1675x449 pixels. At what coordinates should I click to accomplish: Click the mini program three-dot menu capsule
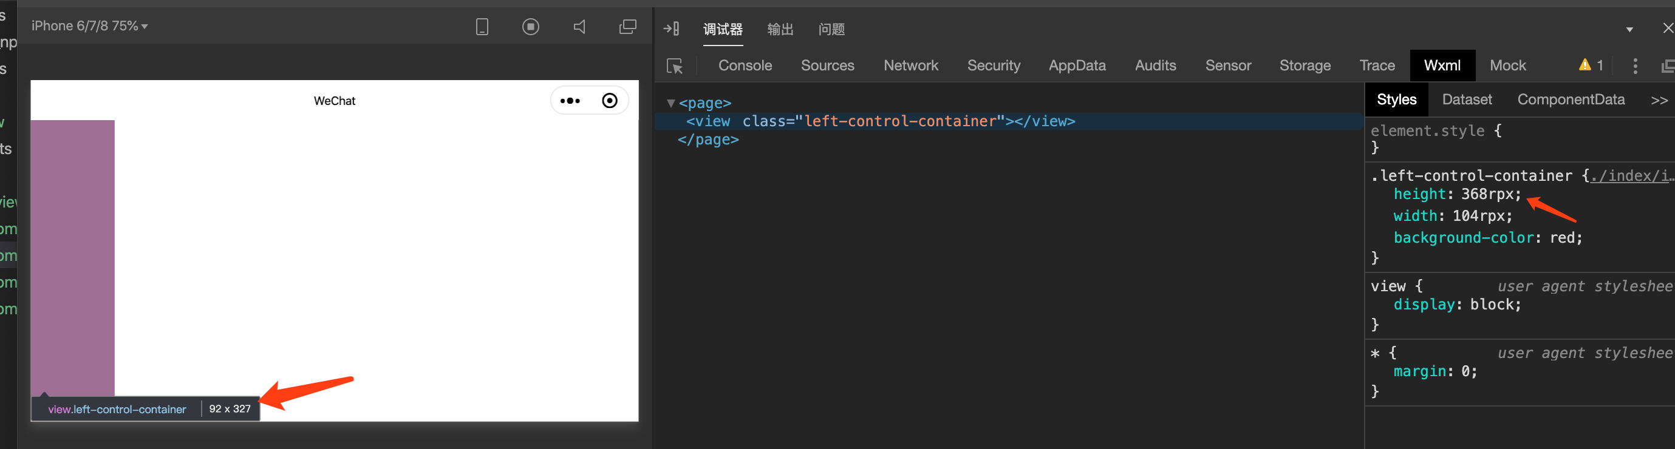point(570,101)
